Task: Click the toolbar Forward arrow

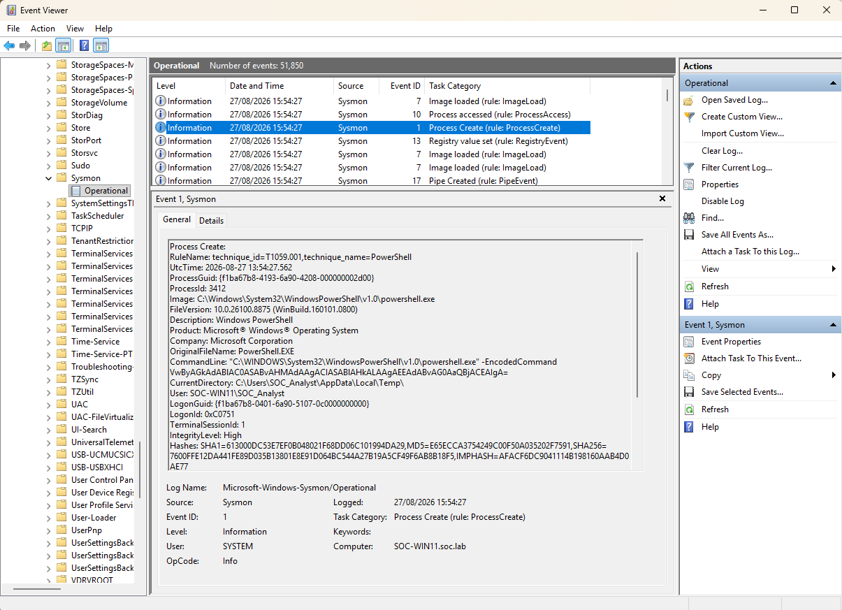Action: (25, 46)
